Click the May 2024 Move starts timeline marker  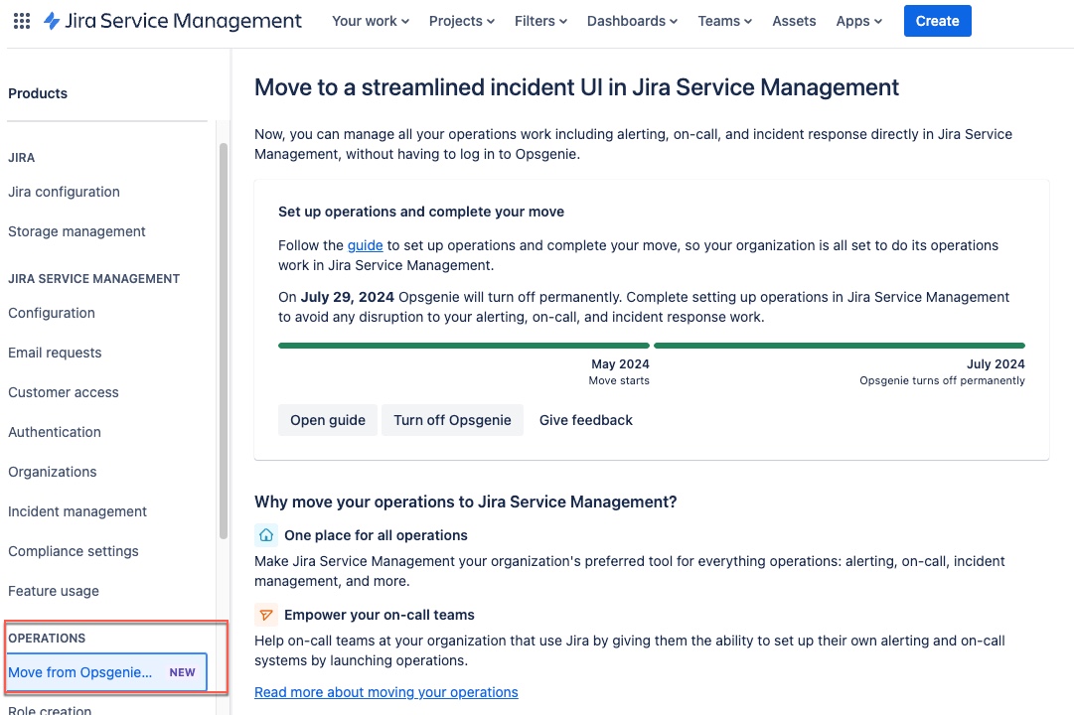pos(620,372)
